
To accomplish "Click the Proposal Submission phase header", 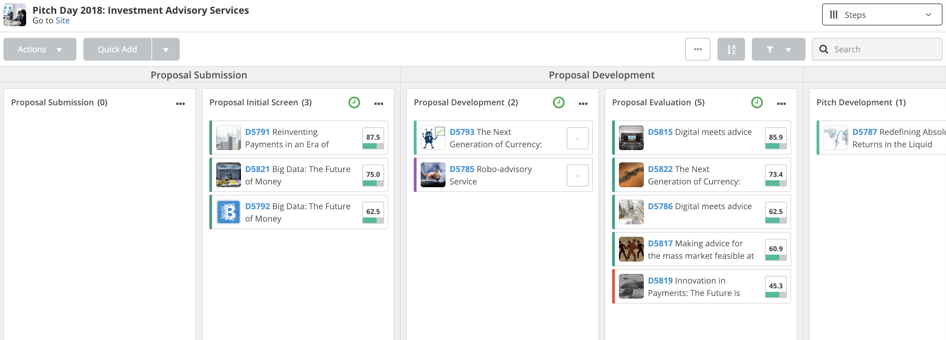I will [x=199, y=75].
